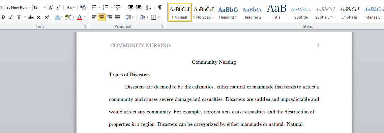Toggle Subscript formatting
Screen dimensions: 384x133
click(39, 17)
